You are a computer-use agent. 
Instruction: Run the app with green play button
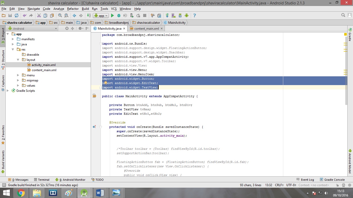112,16
